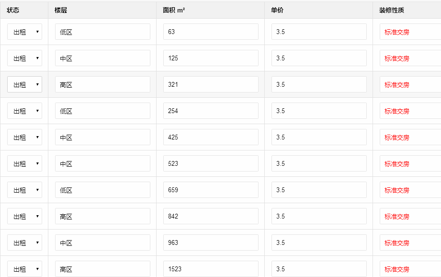Focus the area field with value 963
Image resolution: width=441 pixels, height=277 pixels.
[211, 243]
